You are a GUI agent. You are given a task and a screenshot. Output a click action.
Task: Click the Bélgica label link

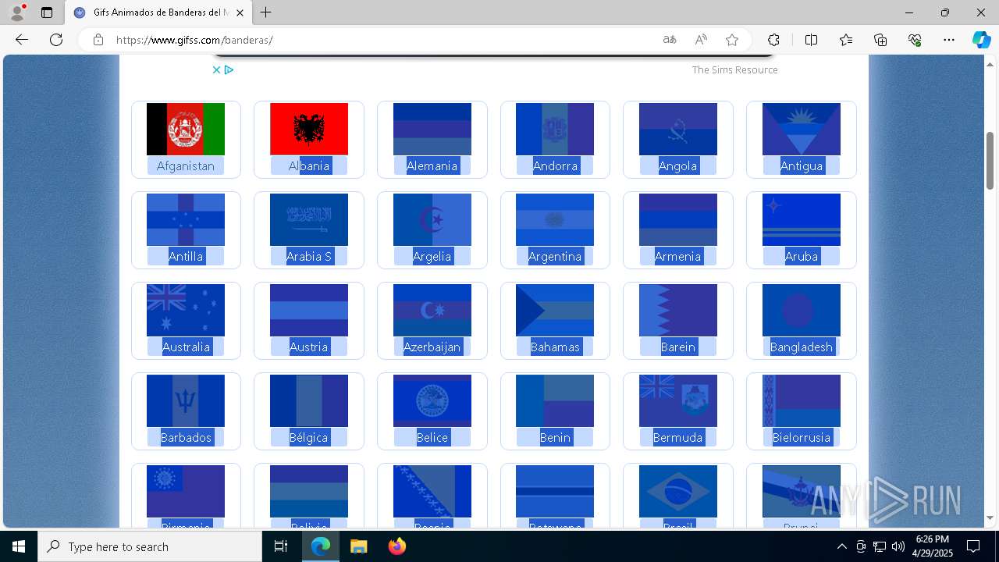[x=309, y=437]
